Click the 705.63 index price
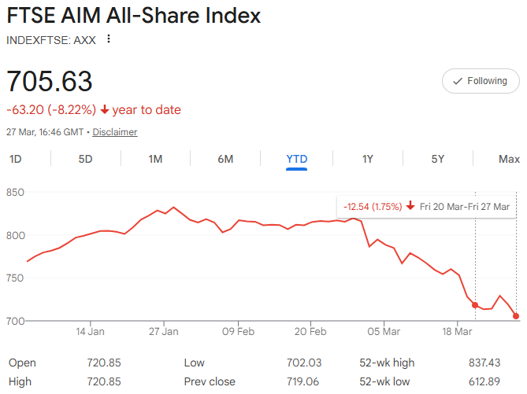The image size is (527, 394). click(x=50, y=81)
